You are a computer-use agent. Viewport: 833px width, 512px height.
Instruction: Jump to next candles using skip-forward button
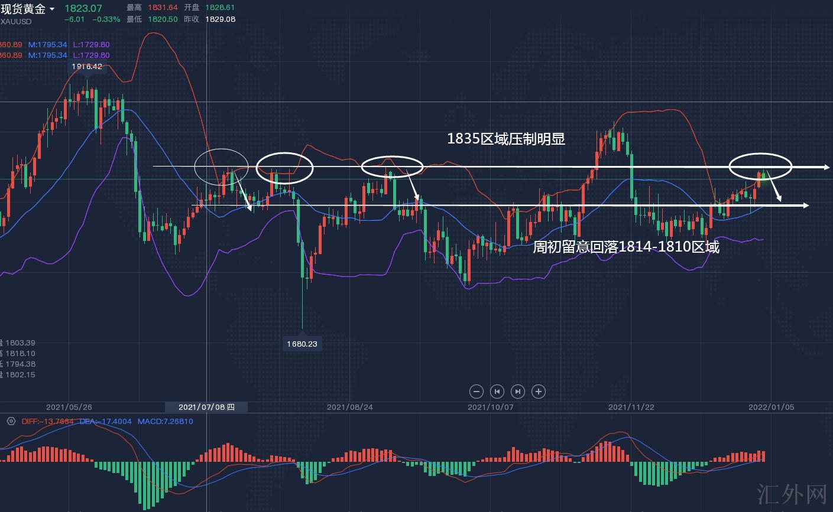pyautogui.click(x=517, y=391)
